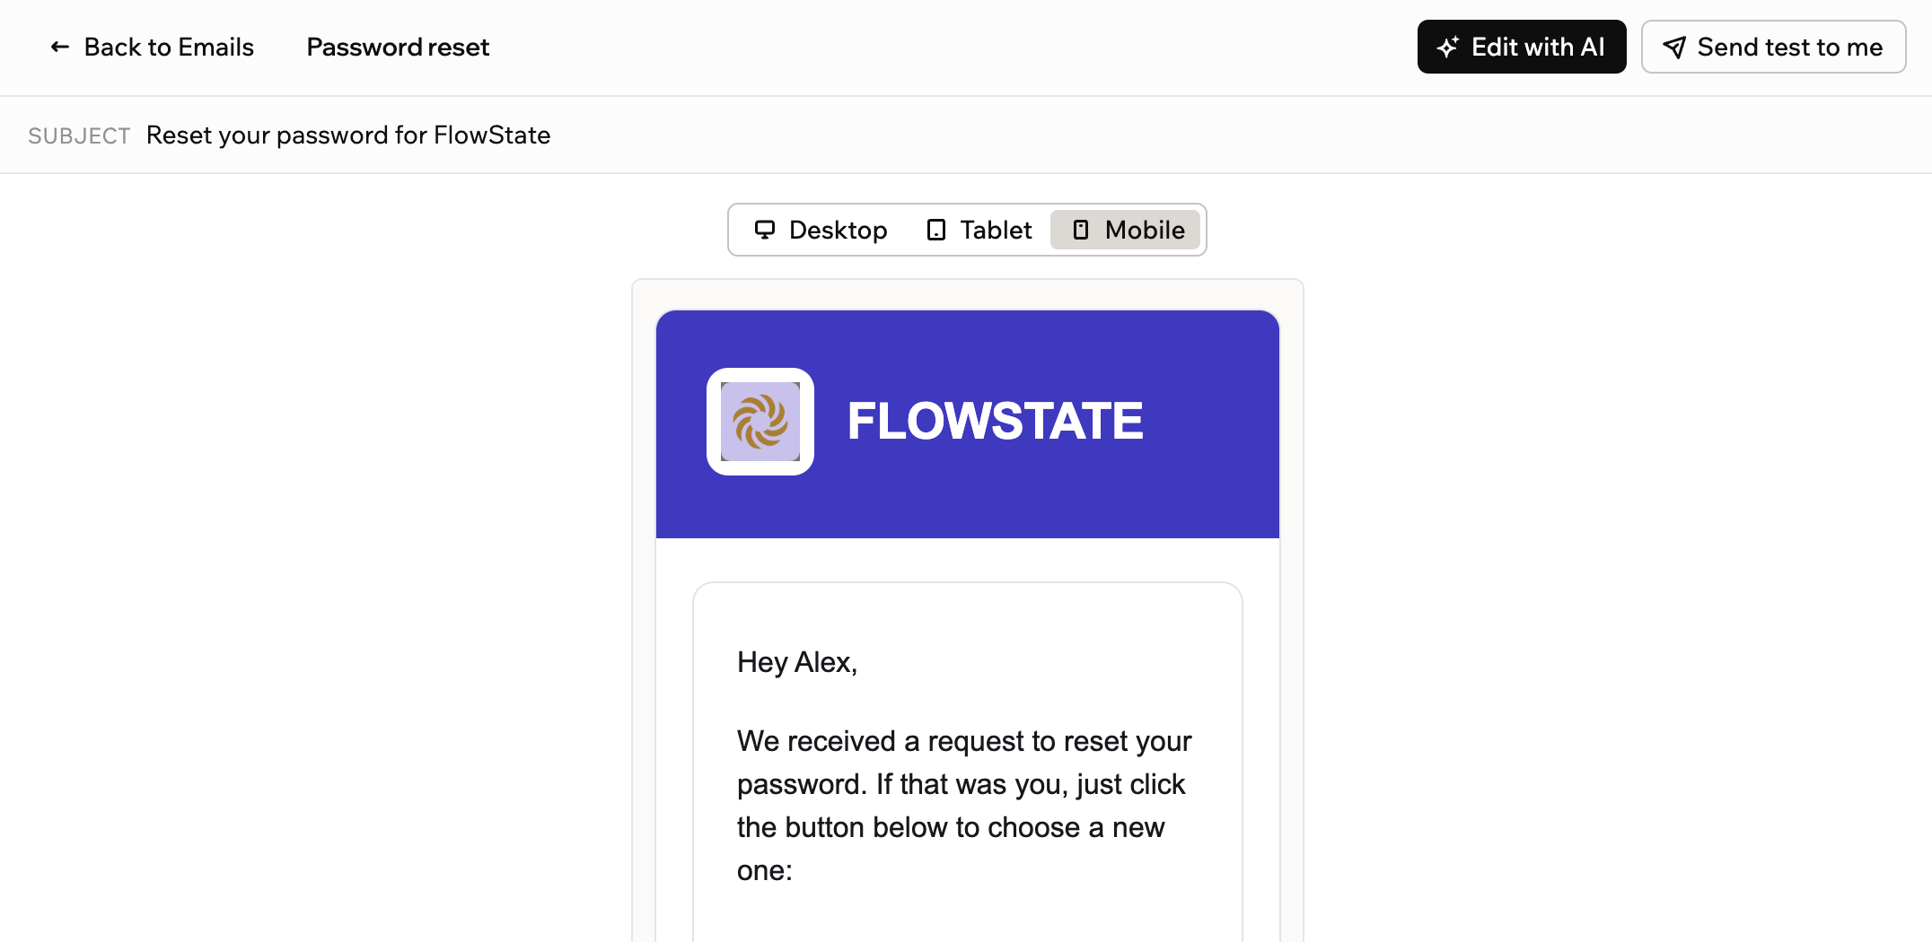Switch preview to Desktop

coord(821,230)
